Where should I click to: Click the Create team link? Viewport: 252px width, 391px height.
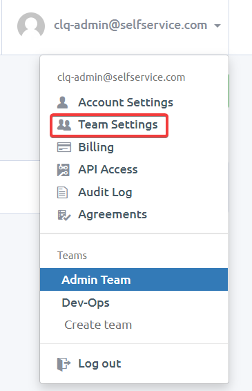click(98, 325)
